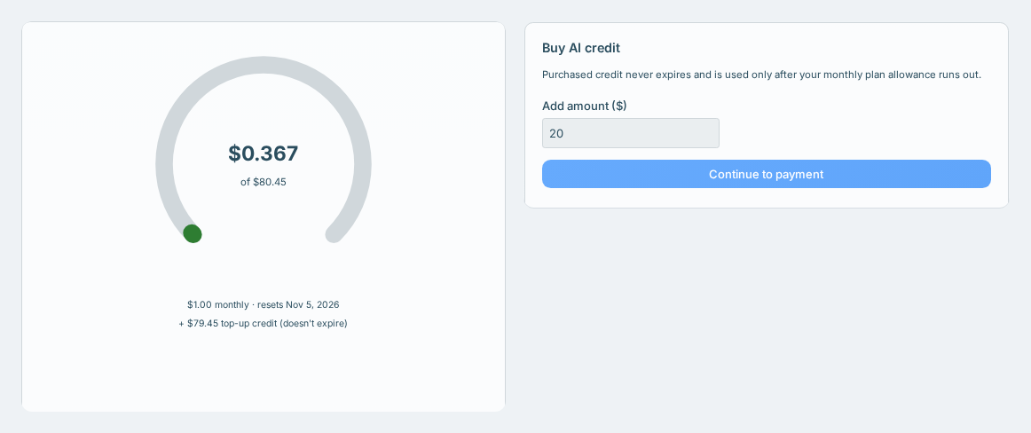Click the "of $80.45" total text

263,182
